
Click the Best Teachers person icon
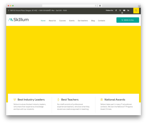tap(58, 99)
